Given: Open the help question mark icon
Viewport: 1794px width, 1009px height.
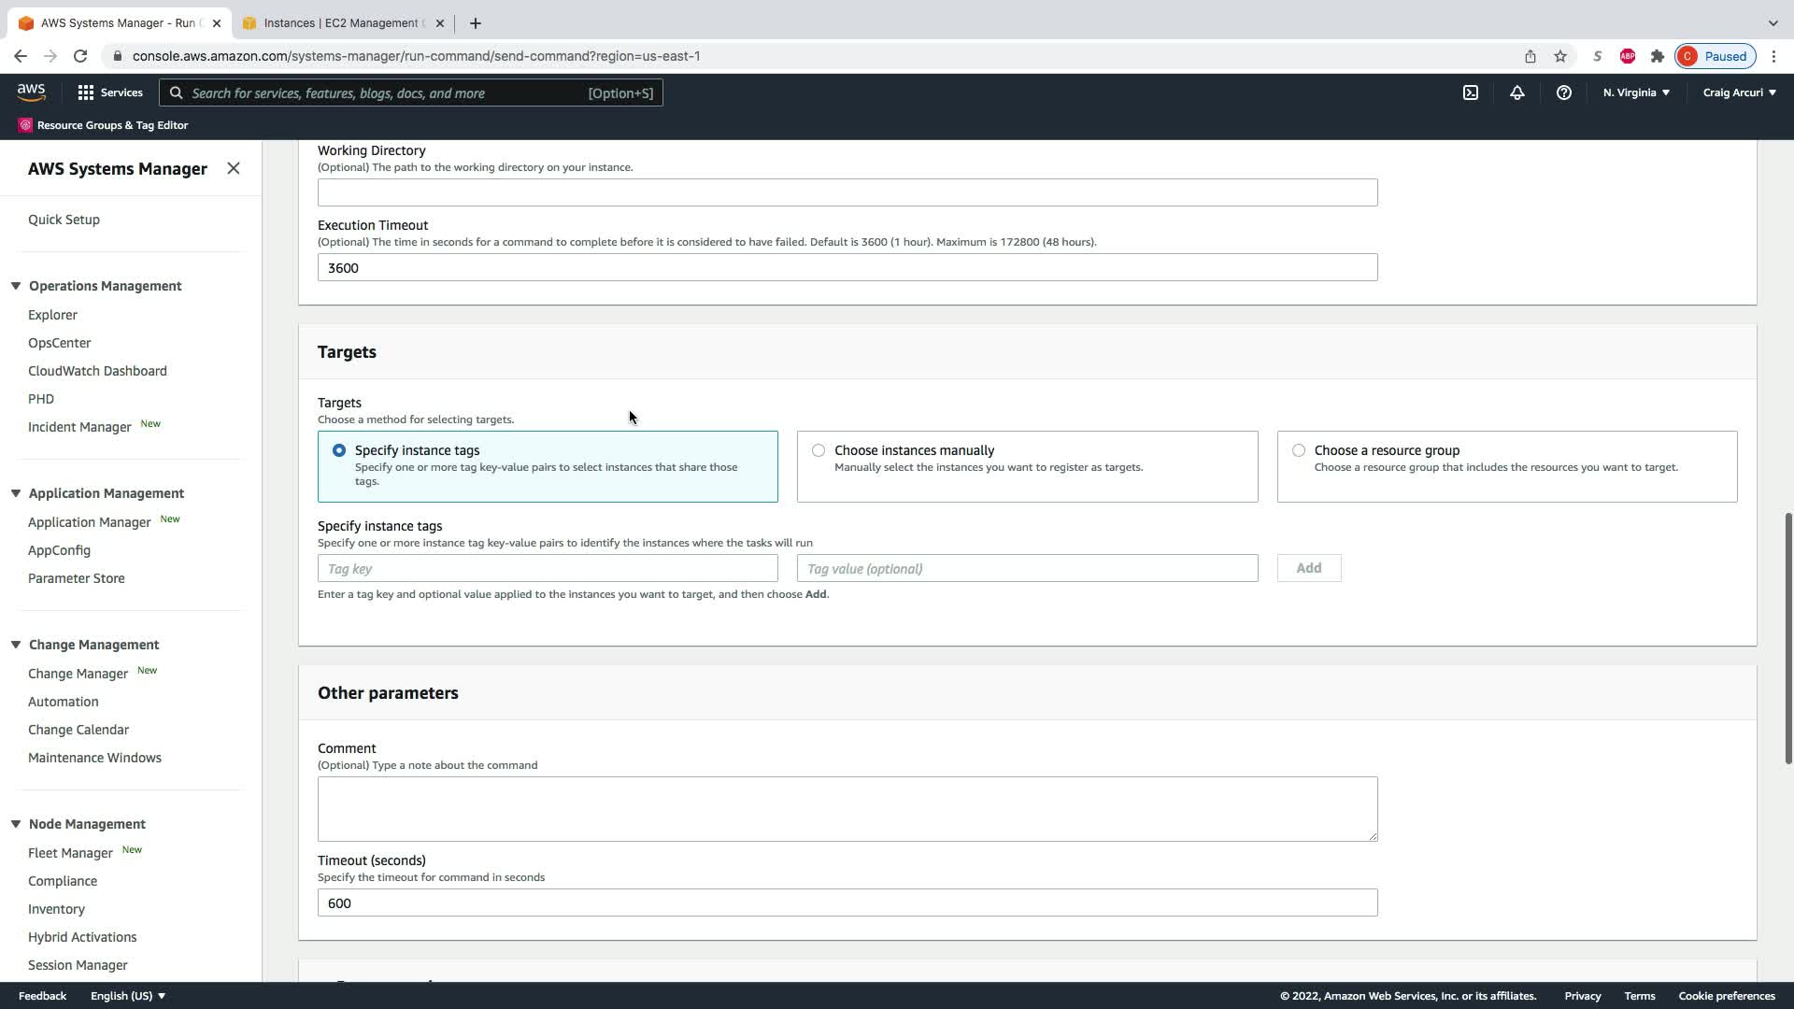Looking at the screenshot, I should click(x=1563, y=92).
